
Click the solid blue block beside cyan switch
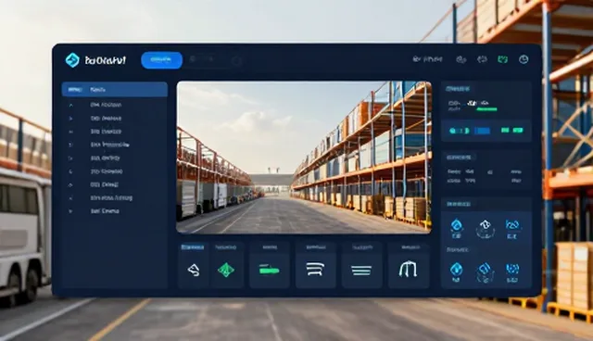(x=483, y=131)
